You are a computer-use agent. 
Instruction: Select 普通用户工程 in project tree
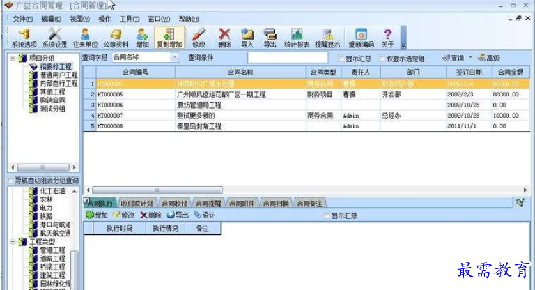(x=59, y=75)
